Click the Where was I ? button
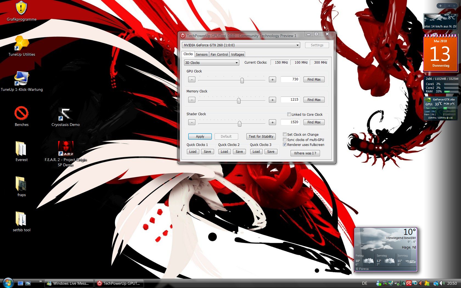Image resolution: width=461 pixels, height=288 pixels. point(305,153)
